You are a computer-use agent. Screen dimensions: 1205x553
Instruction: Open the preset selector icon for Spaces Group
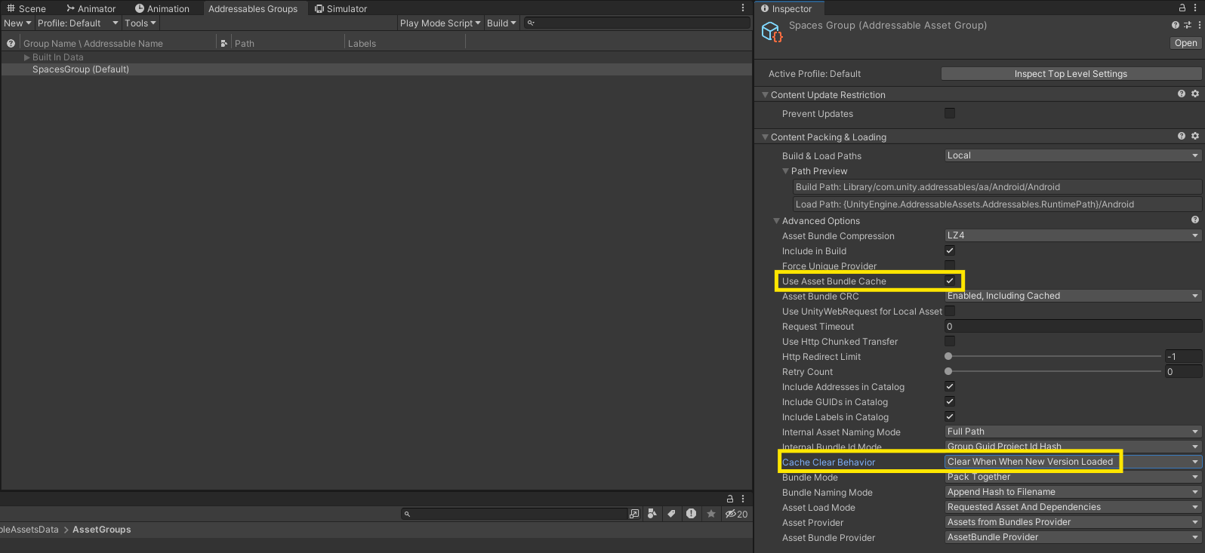(x=1188, y=25)
